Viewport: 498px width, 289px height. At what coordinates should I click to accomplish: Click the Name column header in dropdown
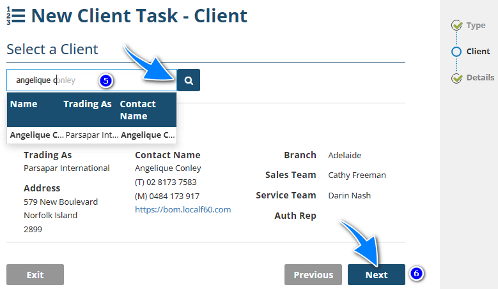click(24, 104)
